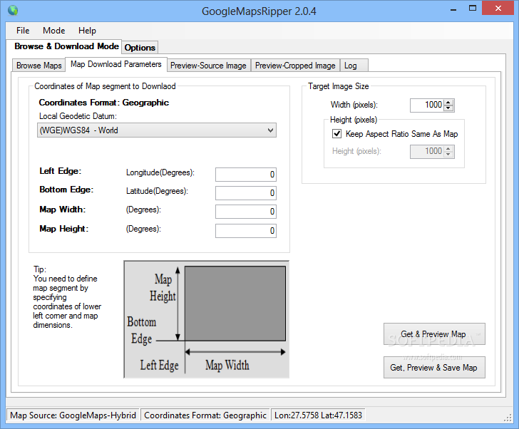The image size is (519, 429).
Task: Click Get, Preview & Save Map button
Action: 434,368
